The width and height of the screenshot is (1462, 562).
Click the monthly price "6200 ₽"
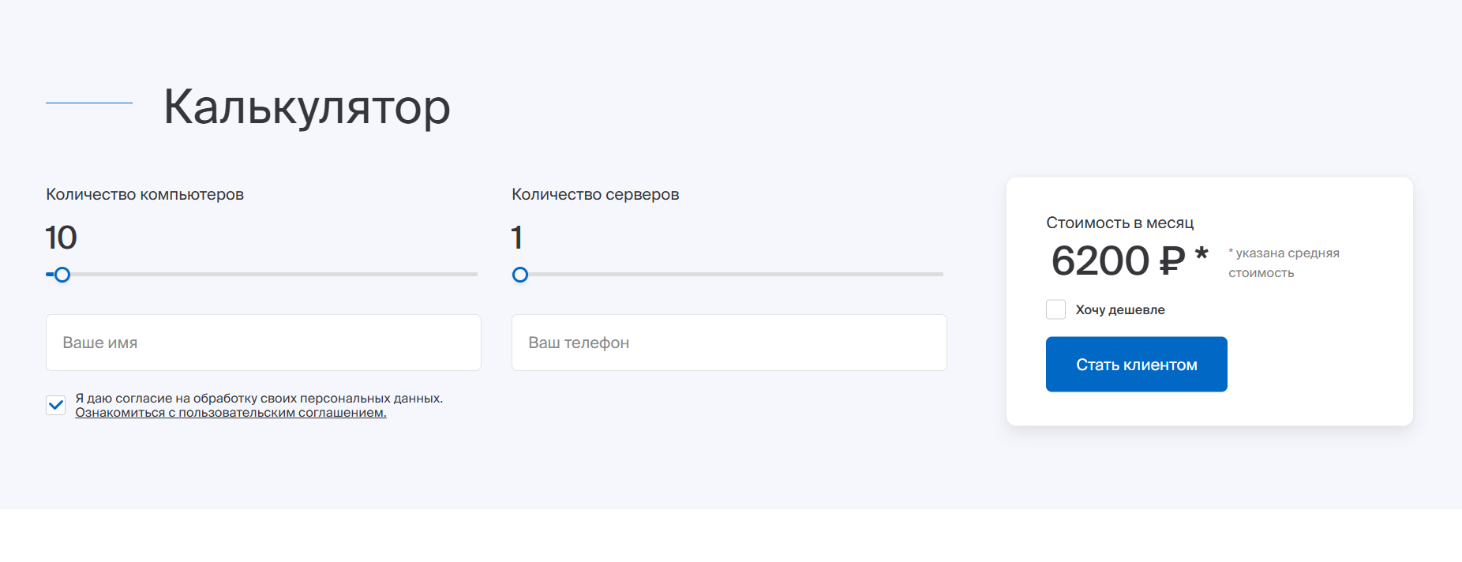pos(1118,260)
